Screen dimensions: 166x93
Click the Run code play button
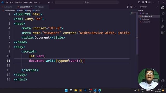tap(128, 7)
